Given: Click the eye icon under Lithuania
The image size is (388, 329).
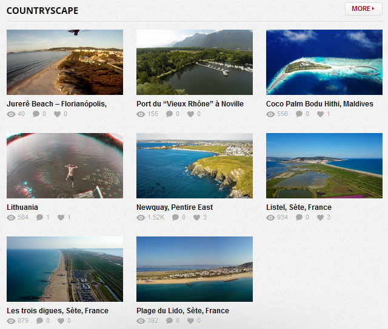Looking at the screenshot, I should 11,218.
